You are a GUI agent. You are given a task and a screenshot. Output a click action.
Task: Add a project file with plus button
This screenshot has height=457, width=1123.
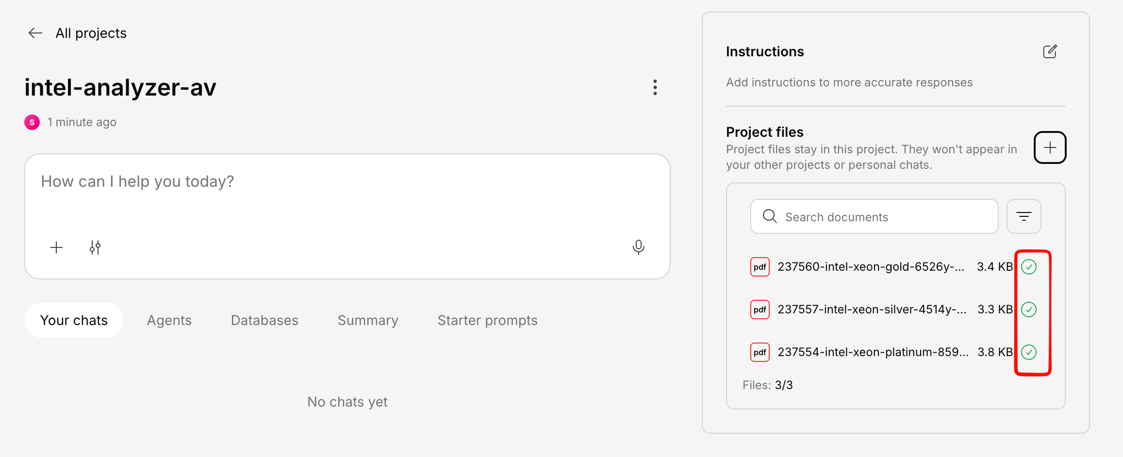(1050, 147)
